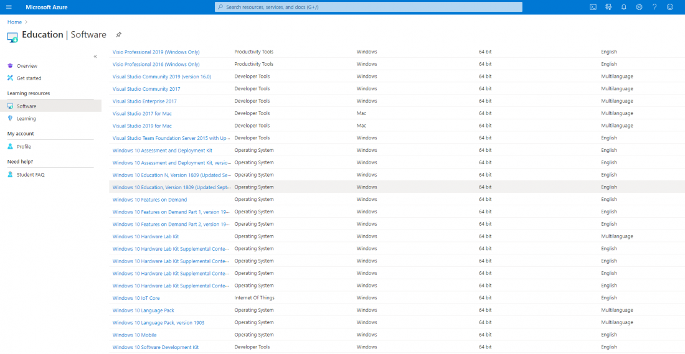Open Windows 10 Assessment and Deployment Kit
The image size is (685, 354).
[163, 150]
